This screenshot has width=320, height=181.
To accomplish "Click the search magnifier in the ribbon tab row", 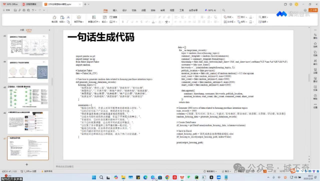I will pos(224,10).
